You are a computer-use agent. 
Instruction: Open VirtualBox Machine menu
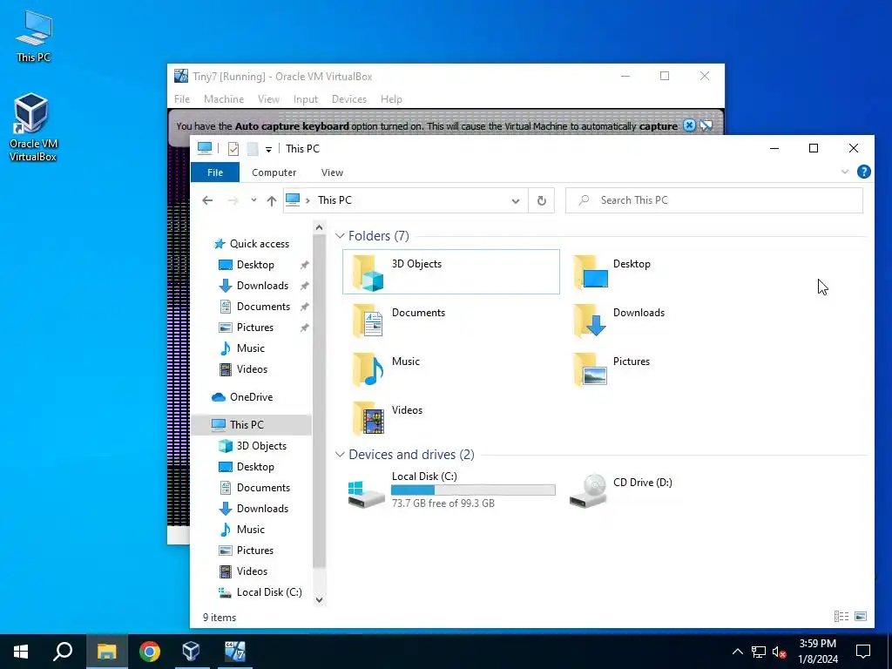(224, 99)
